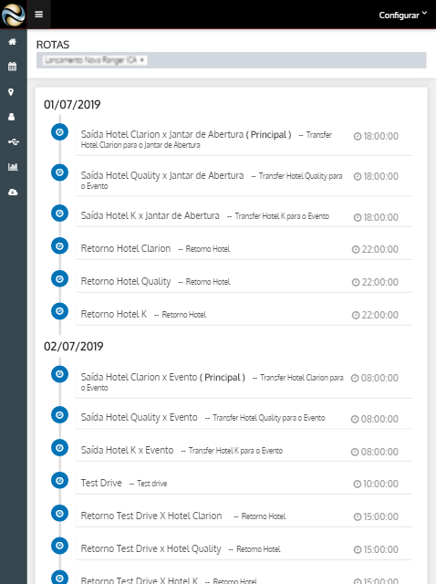Click 08:00:00 time on Hotel Quality x Evento row
Screen dimensions: 436x584
tap(375, 419)
